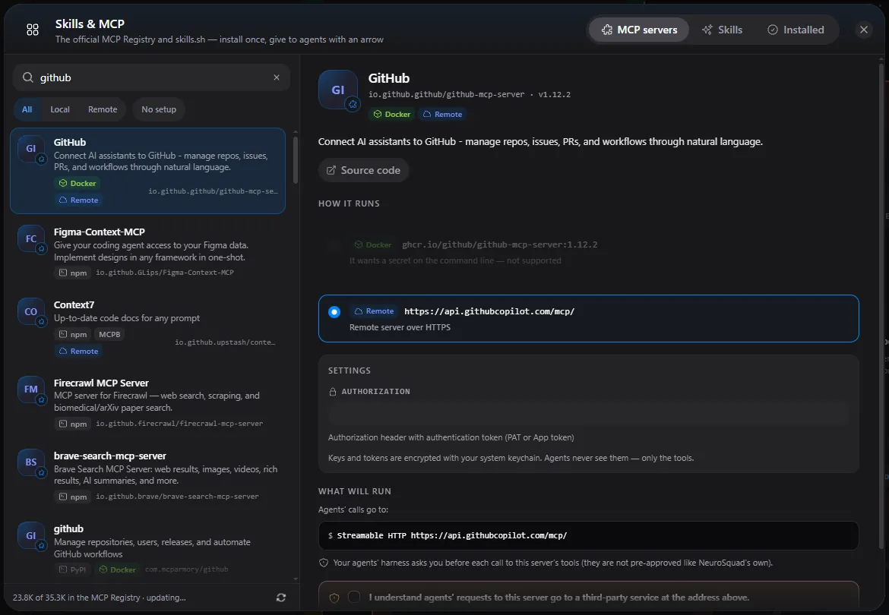Switch to Skills tab

[x=722, y=30]
